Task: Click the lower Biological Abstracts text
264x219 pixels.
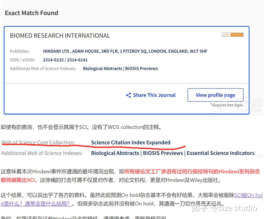Action: point(115,153)
